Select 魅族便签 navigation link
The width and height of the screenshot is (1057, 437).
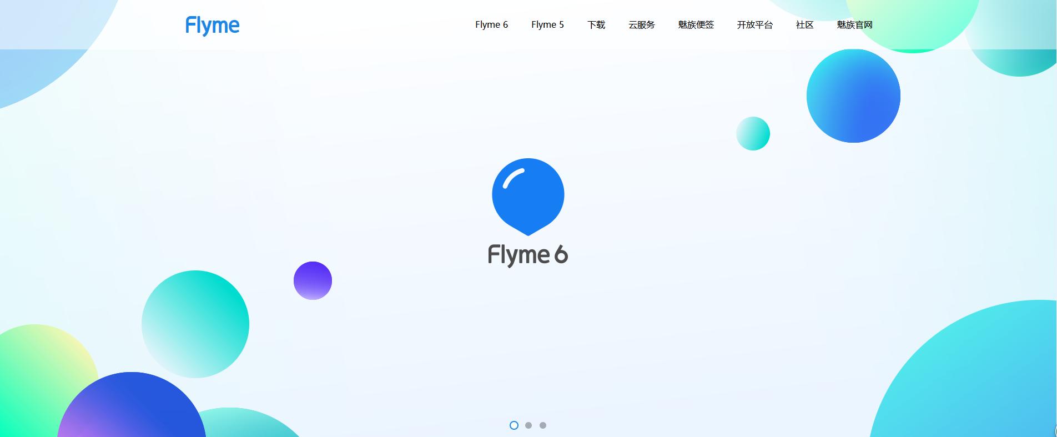696,25
